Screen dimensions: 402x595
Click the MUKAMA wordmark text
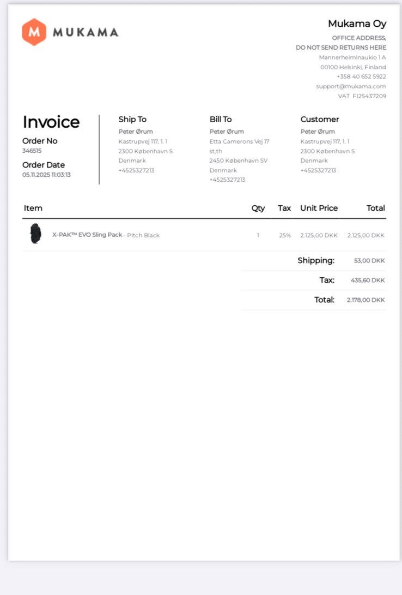coord(86,32)
